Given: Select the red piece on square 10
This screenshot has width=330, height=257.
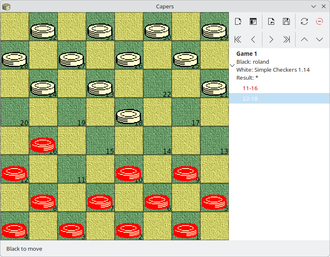Looking at the screenshot, I should (128, 174).
